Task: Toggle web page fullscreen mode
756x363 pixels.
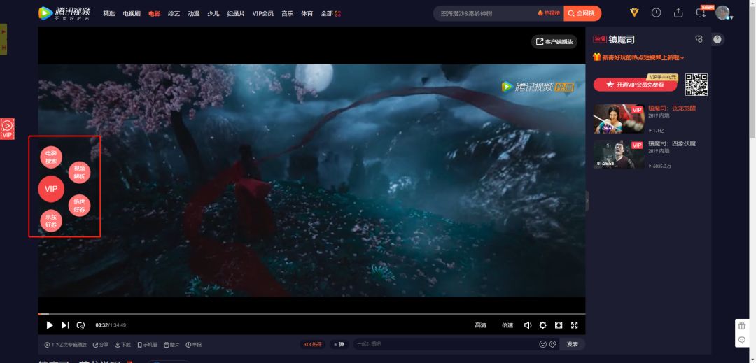Action: 559,325
